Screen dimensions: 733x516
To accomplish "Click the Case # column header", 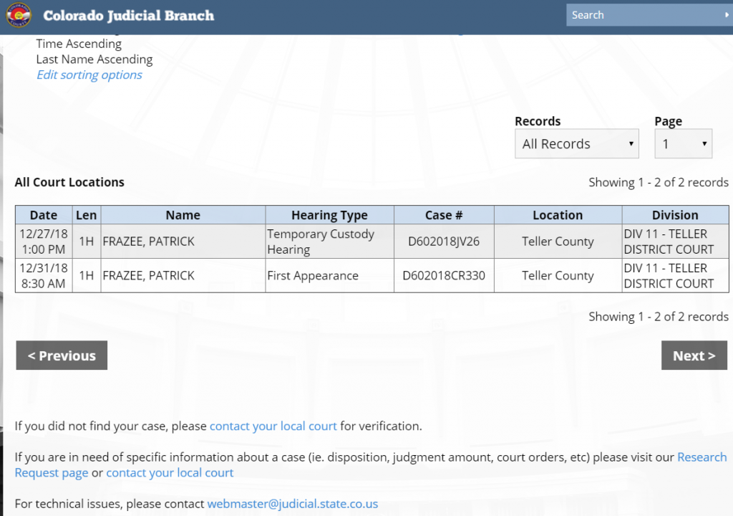I will click(443, 215).
